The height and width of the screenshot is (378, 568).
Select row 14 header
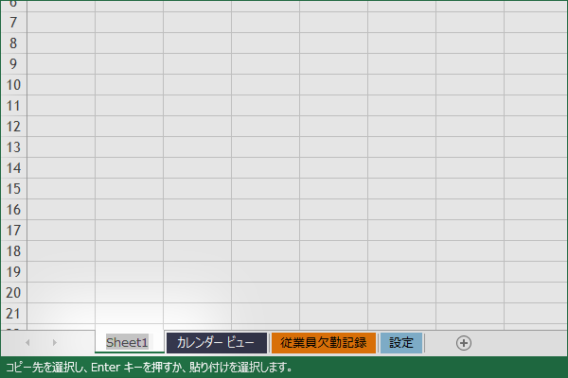coord(13,168)
